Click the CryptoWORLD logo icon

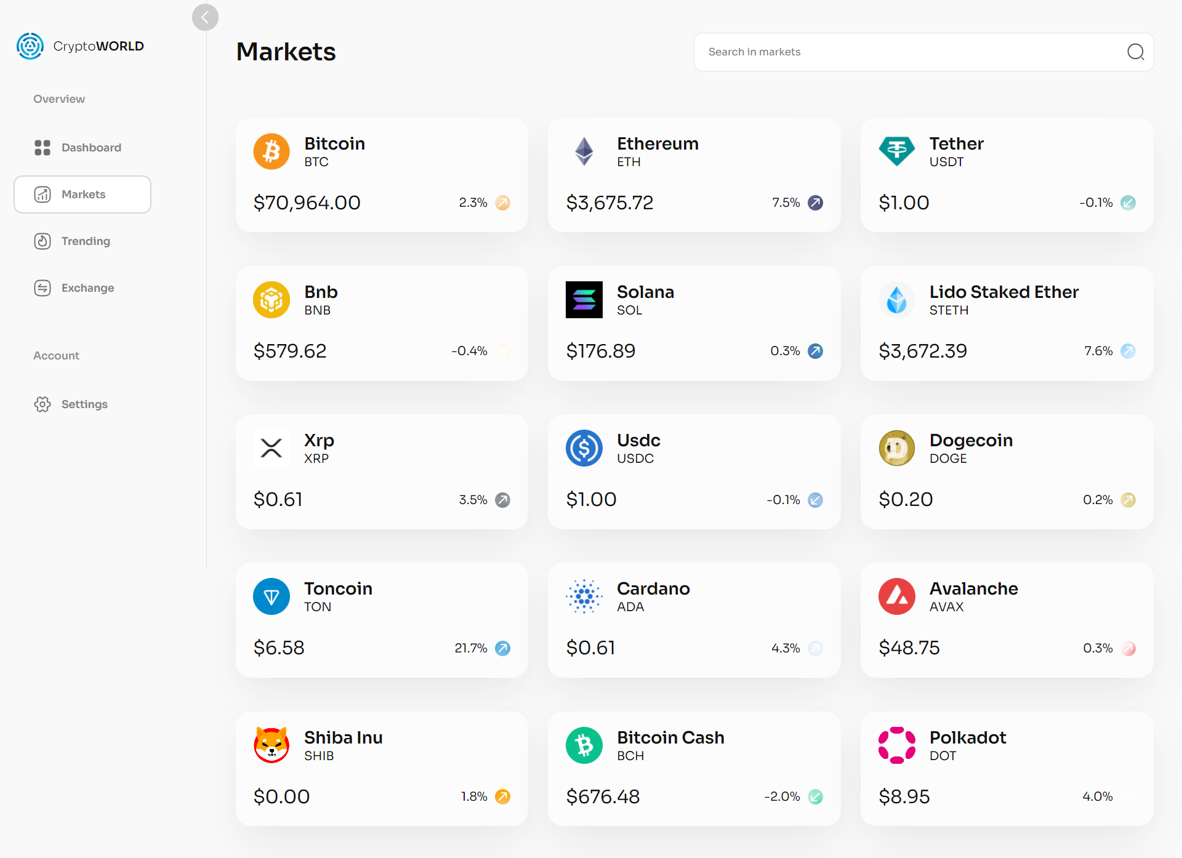(x=30, y=46)
